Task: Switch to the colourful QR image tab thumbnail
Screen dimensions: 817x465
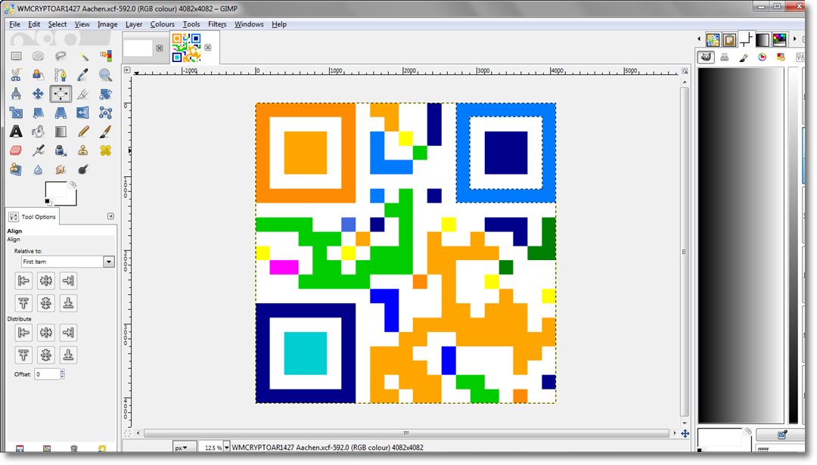Action: tap(187, 48)
